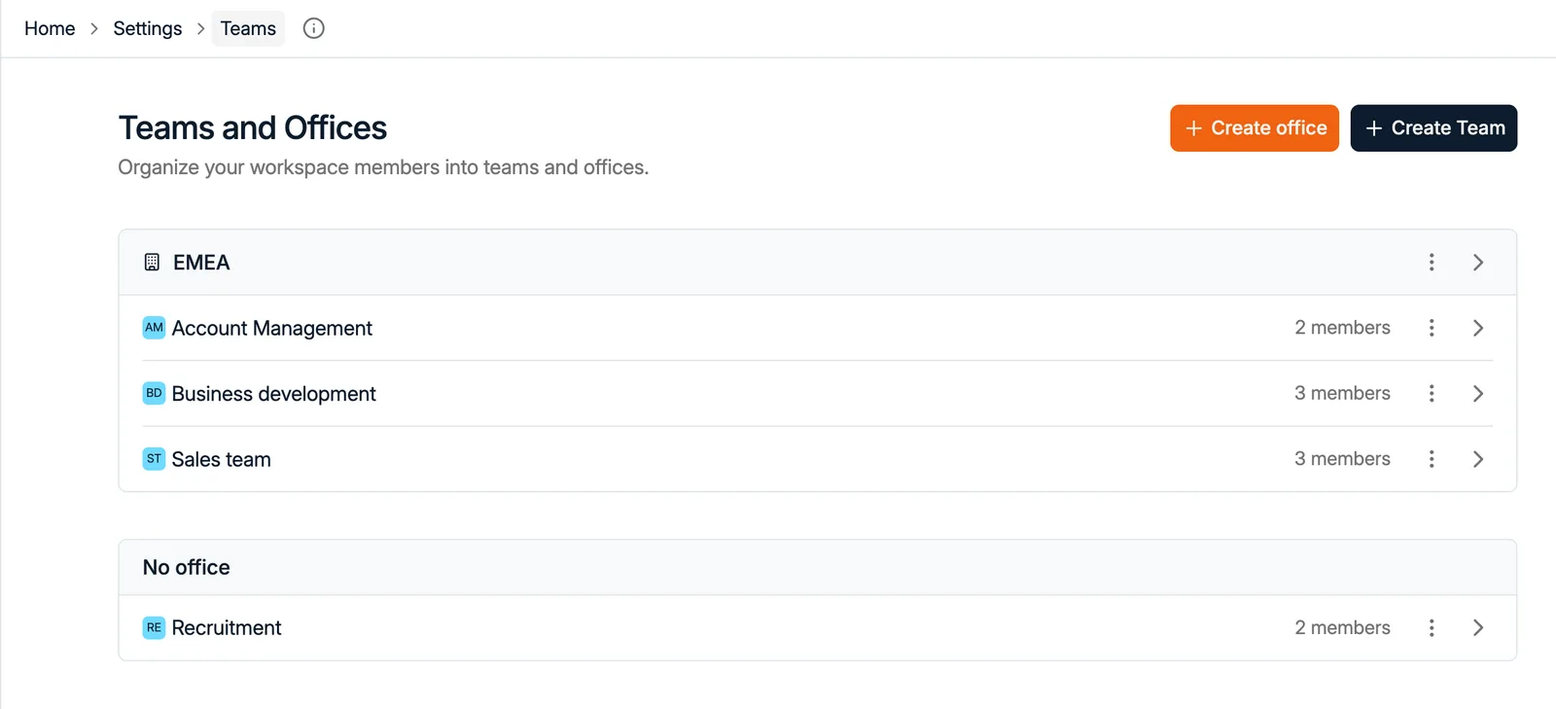Screen dimensions: 1556x709
Task: Expand Recruitment row chevron
Action: (1478, 628)
